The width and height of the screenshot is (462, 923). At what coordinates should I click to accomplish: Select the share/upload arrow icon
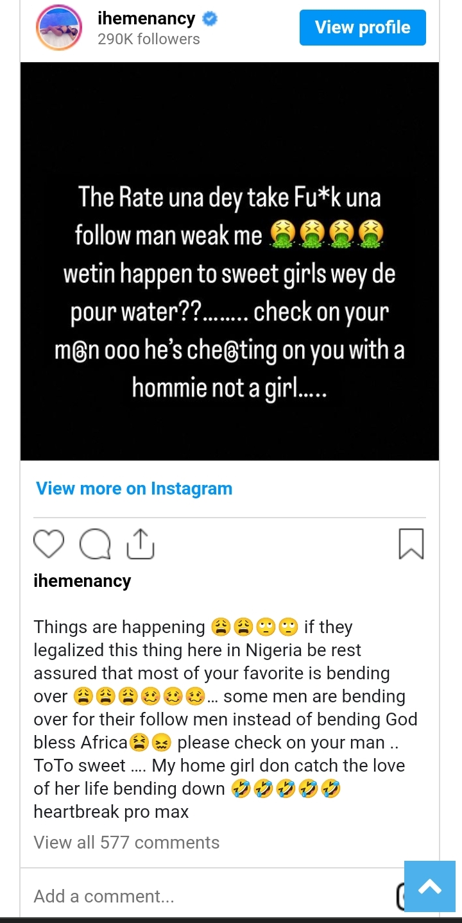point(140,543)
